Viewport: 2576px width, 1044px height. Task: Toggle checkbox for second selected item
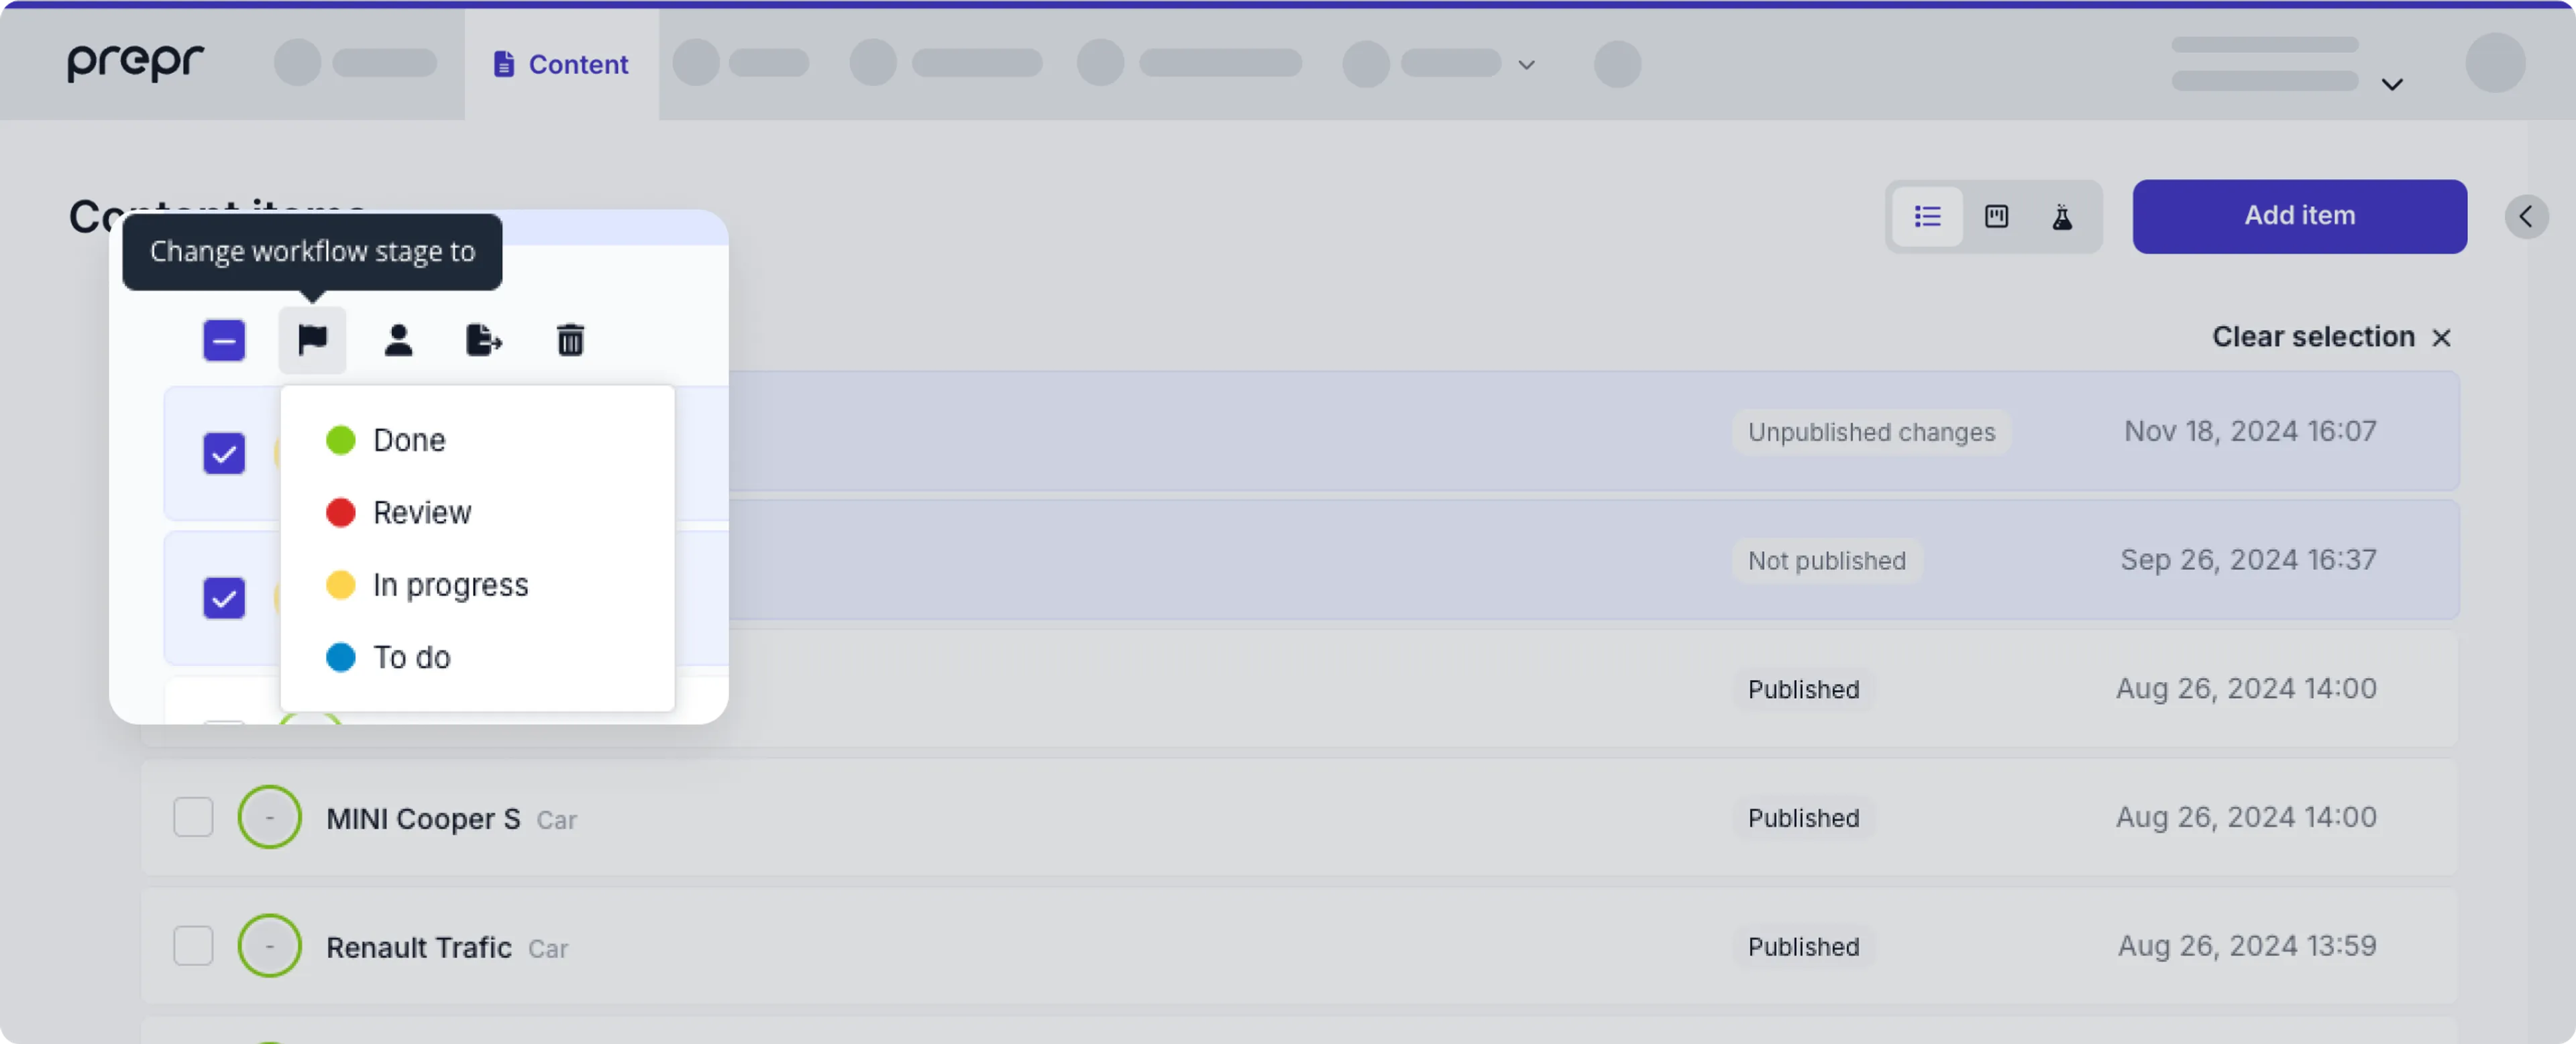pos(223,597)
